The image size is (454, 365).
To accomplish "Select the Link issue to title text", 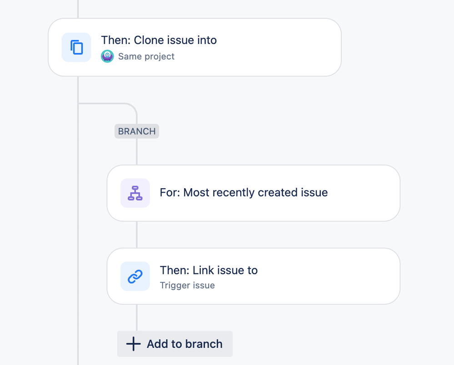I will point(209,270).
